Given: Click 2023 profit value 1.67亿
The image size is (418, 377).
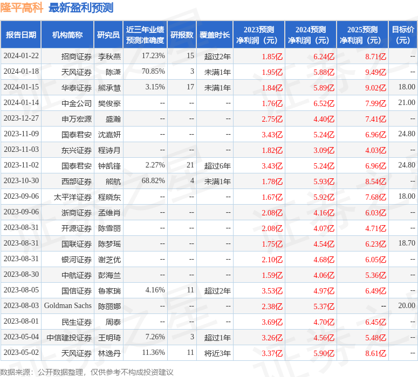Looking at the screenshot, I should (272, 197).
